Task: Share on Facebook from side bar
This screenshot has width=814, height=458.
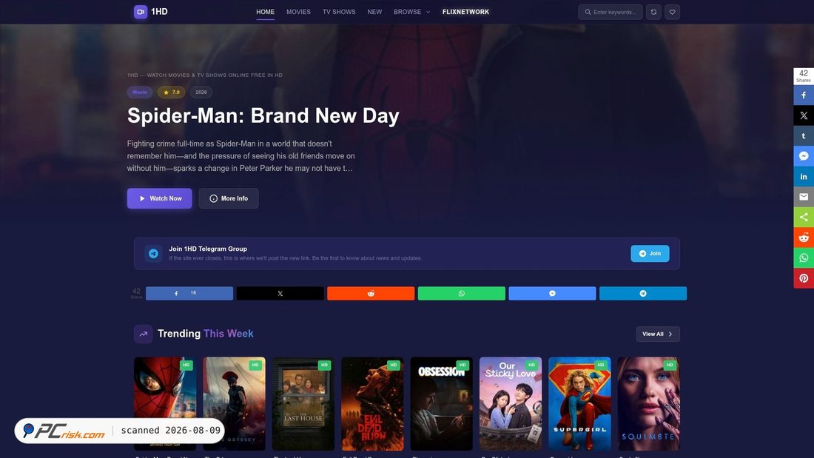Action: pos(804,95)
